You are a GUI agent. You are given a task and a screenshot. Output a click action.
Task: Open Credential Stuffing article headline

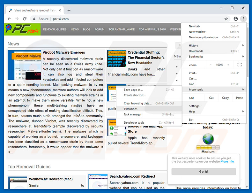146,58
